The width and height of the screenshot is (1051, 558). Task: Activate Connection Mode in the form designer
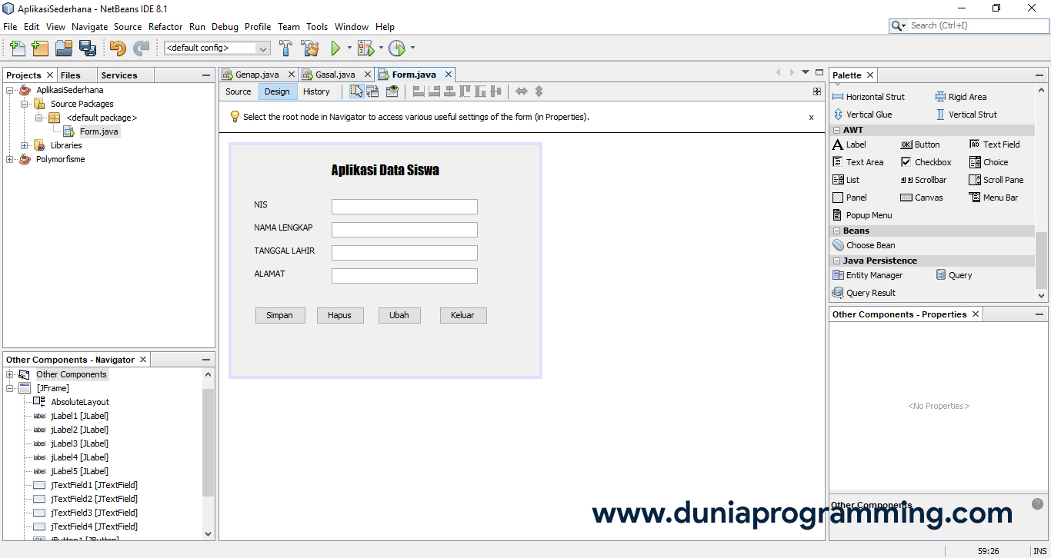coord(372,91)
